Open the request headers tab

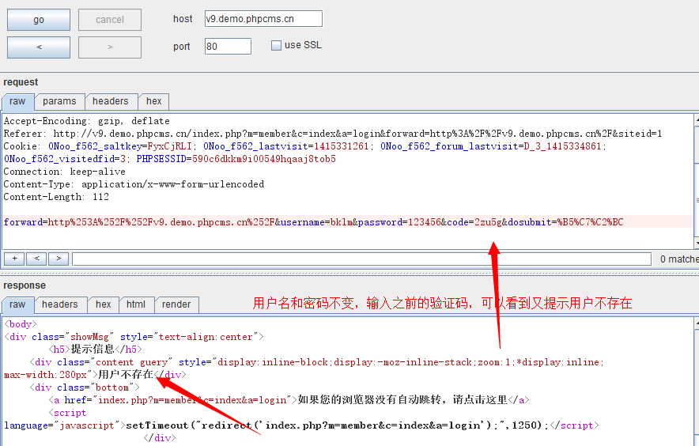pyautogui.click(x=110, y=101)
